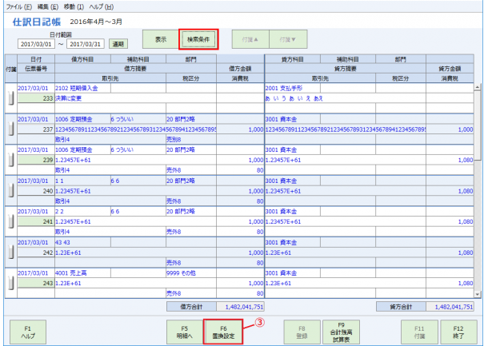Click sticky note marker for slip 233

10,97
